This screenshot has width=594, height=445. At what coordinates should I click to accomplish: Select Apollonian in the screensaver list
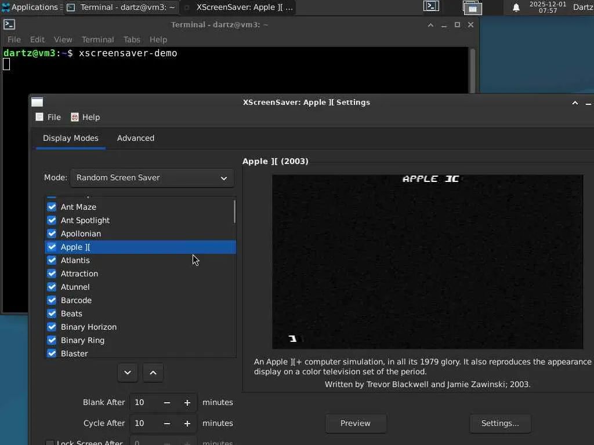(140, 234)
